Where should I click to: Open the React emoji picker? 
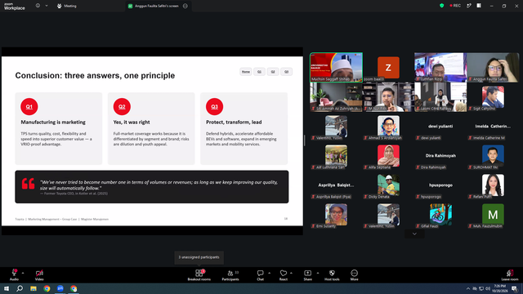(284, 274)
